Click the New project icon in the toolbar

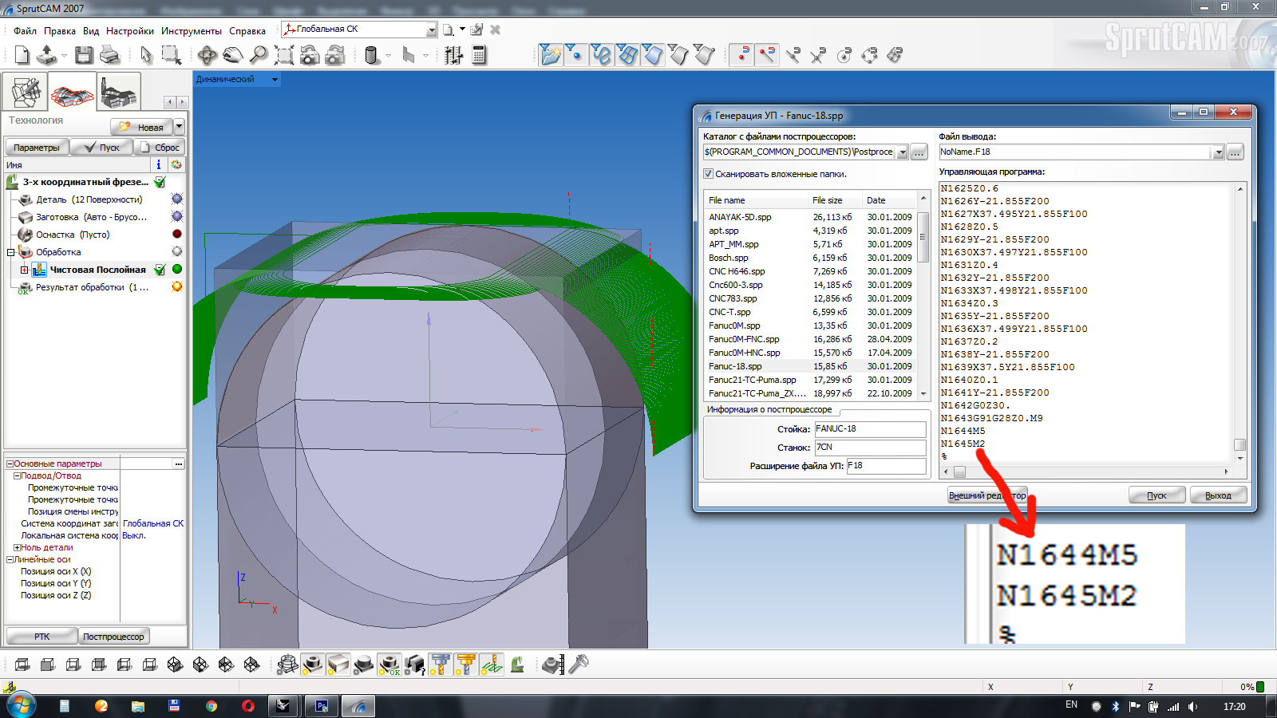click(22, 55)
